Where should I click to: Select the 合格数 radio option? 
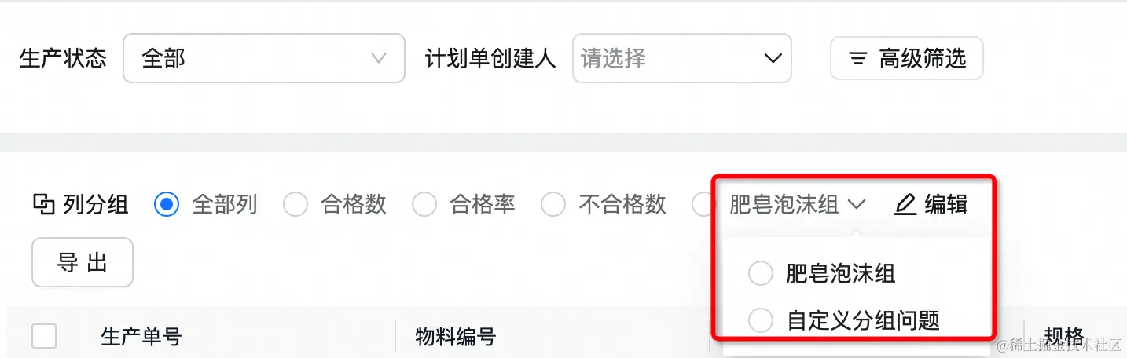[295, 205]
